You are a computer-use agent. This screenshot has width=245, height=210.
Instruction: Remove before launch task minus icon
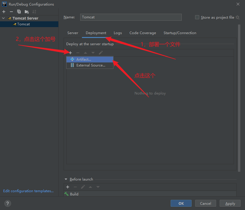coord(75,187)
